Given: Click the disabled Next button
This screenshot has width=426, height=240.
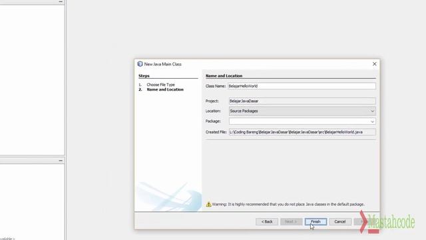Looking at the screenshot, I should click(x=291, y=221).
